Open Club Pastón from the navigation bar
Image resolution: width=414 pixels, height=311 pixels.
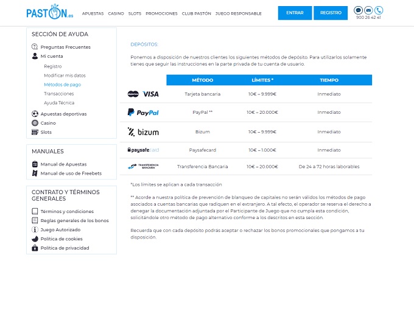pyautogui.click(x=196, y=13)
